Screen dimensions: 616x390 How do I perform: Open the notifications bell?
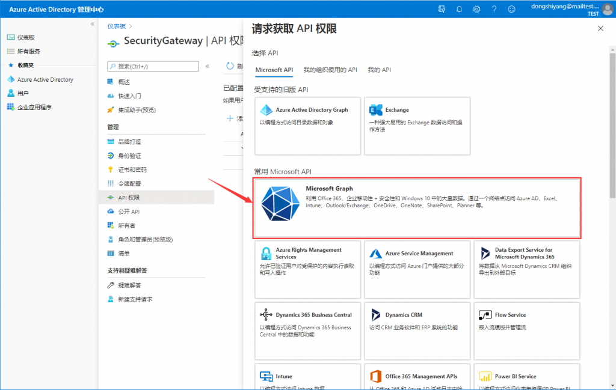(x=459, y=9)
